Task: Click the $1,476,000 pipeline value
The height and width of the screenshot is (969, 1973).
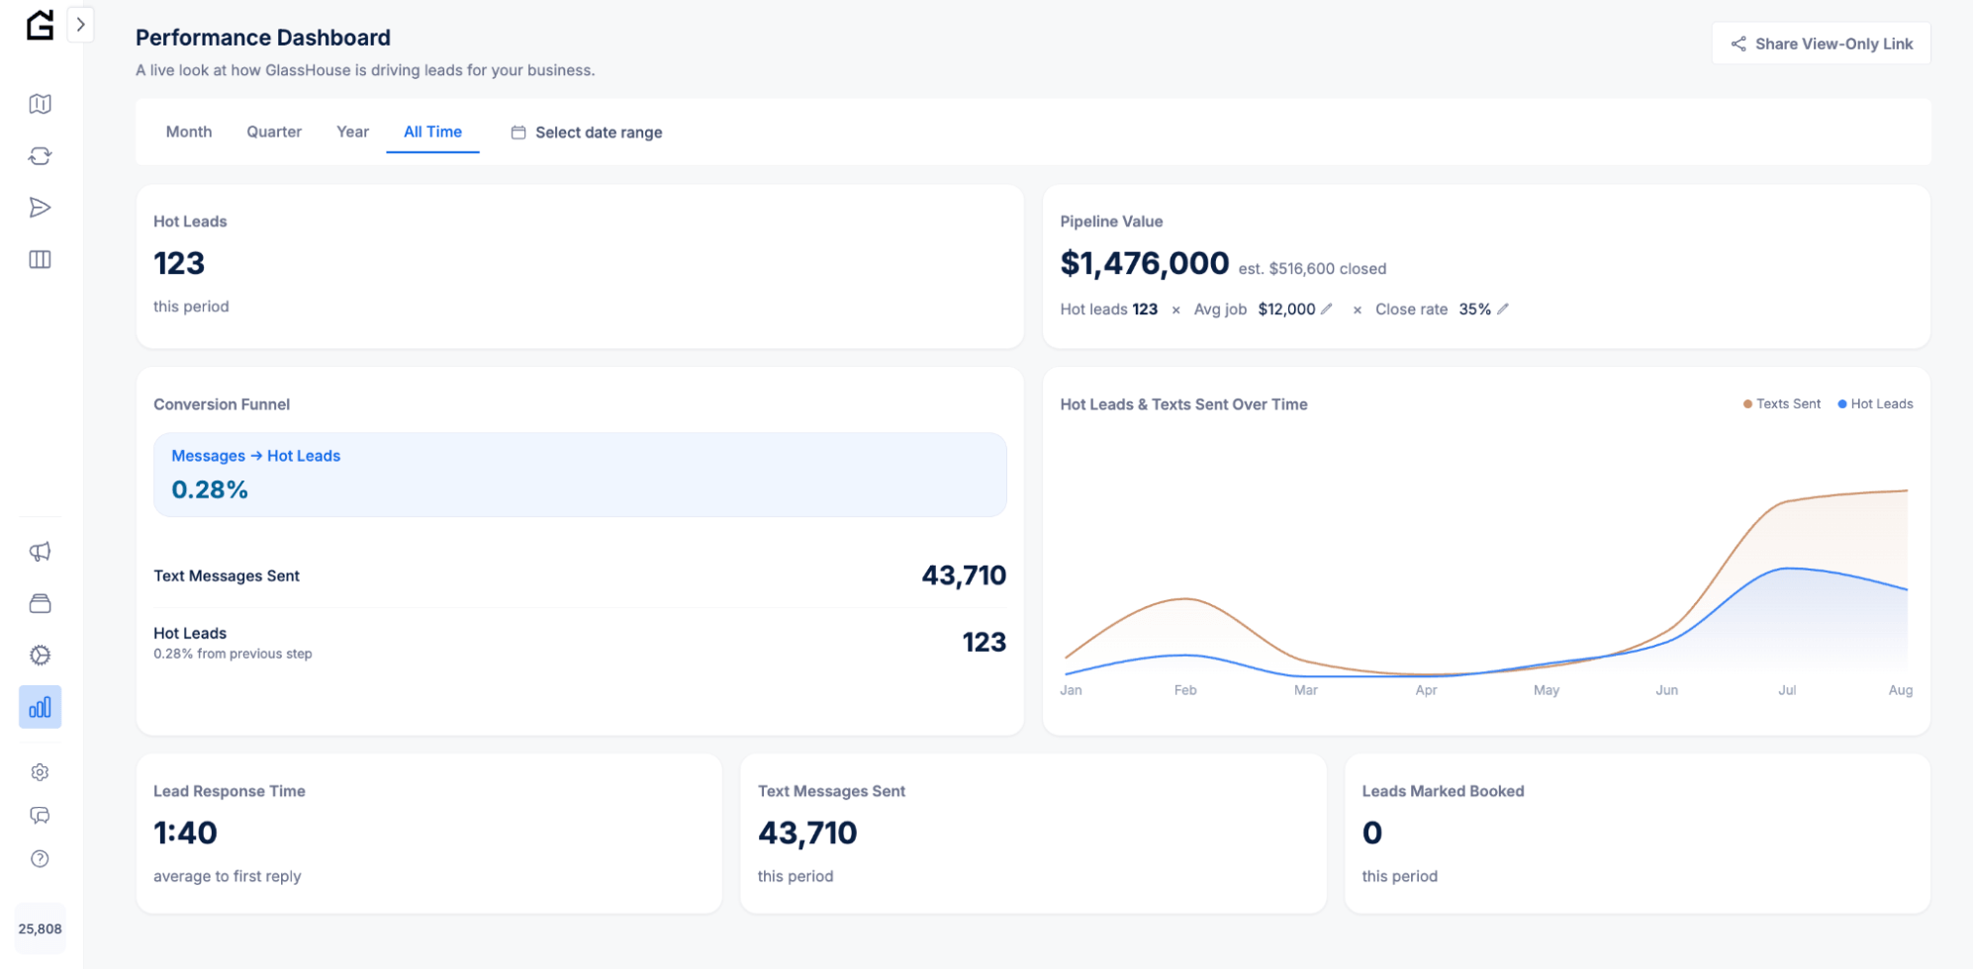Action: (1145, 263)
